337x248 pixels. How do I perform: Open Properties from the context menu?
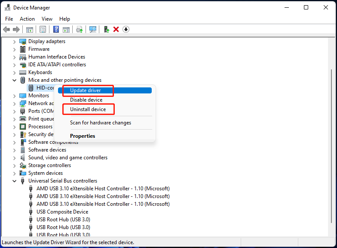(105, 136)
